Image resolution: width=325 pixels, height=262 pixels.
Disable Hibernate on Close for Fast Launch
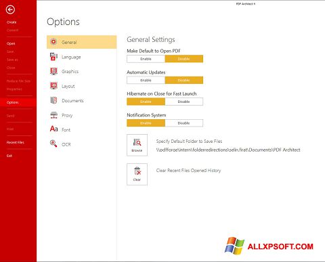click(x=184, y=102)
